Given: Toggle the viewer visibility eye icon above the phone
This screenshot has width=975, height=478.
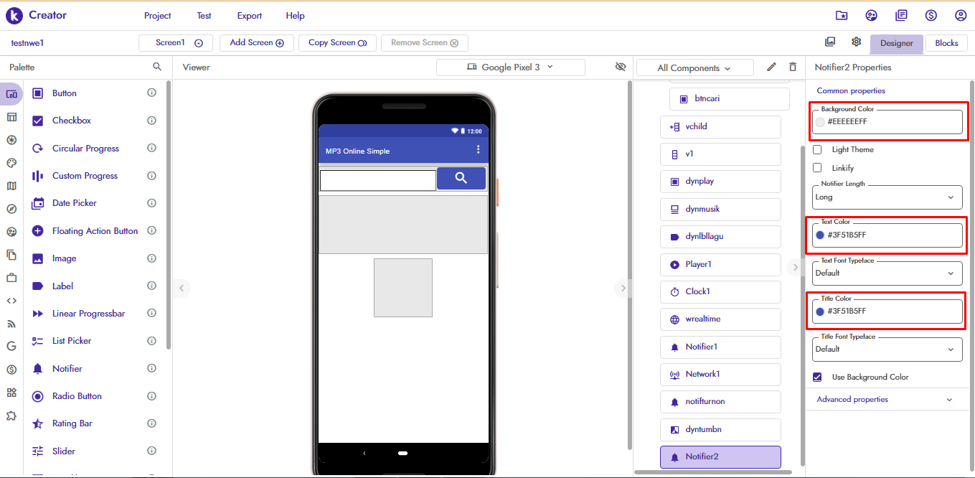Looking at the screenshot, I should (x=619, y=67).
